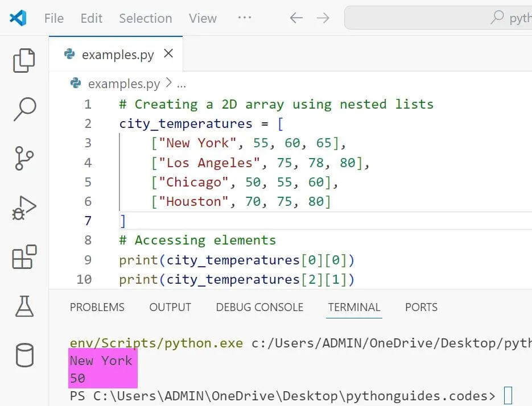Viewport: 532px width, 406px height.
Task: Open the database cylinder icon view
Action: click(24, 355)
